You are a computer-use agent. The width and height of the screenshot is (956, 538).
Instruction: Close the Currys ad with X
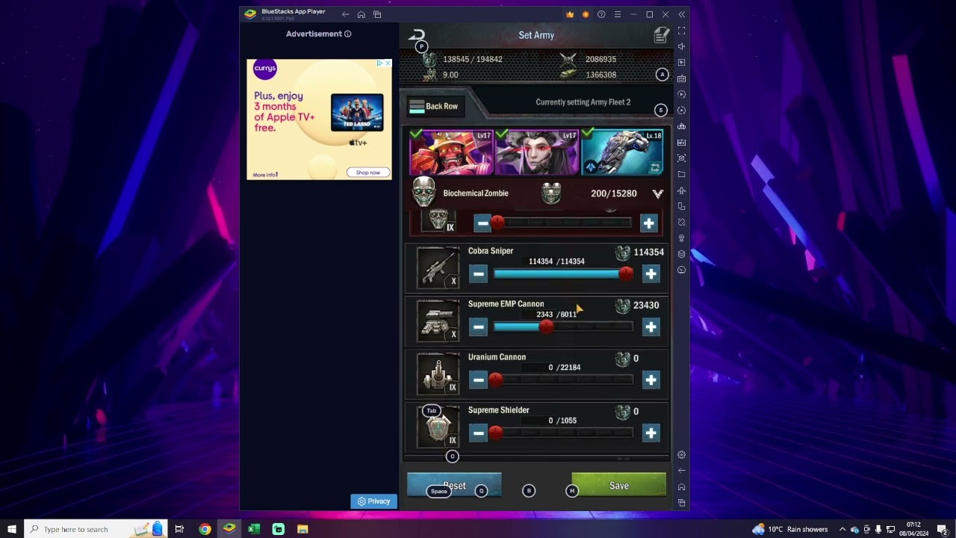pyautogui.click(x=388, y=64)
